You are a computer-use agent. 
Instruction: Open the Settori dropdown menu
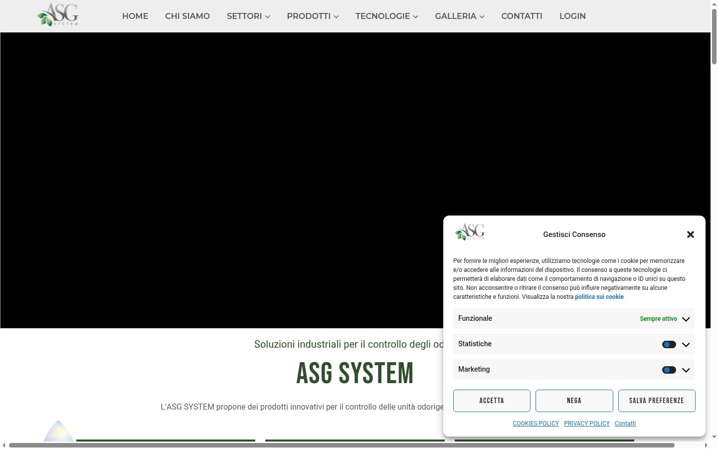(248, 16)
